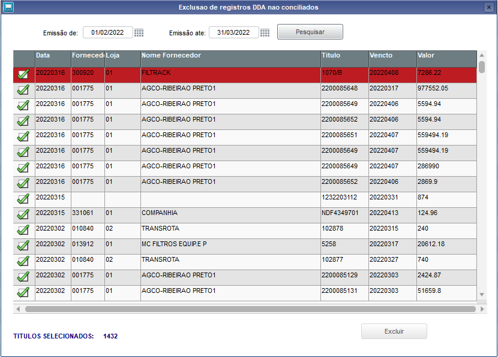The height and width of the screenshot is (357, 498).
Task: Click the Pesquisar button
Action: pyautogui.click(x=310, y=32)
